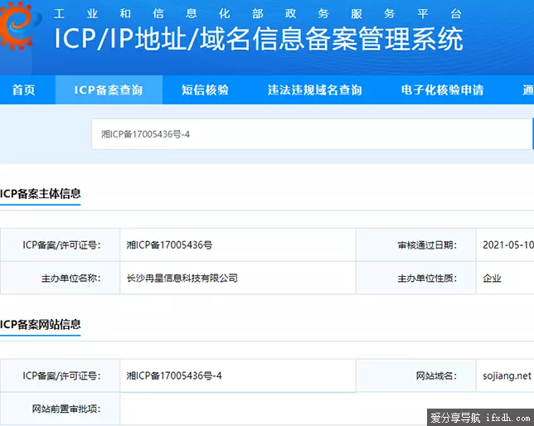Click the cut-off 通 tab at right edge
Screen dimensions: 534x426
point(527,90)
